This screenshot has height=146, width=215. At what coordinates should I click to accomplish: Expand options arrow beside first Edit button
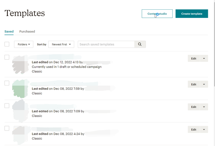pyautogui.click(x=204, y=58)
